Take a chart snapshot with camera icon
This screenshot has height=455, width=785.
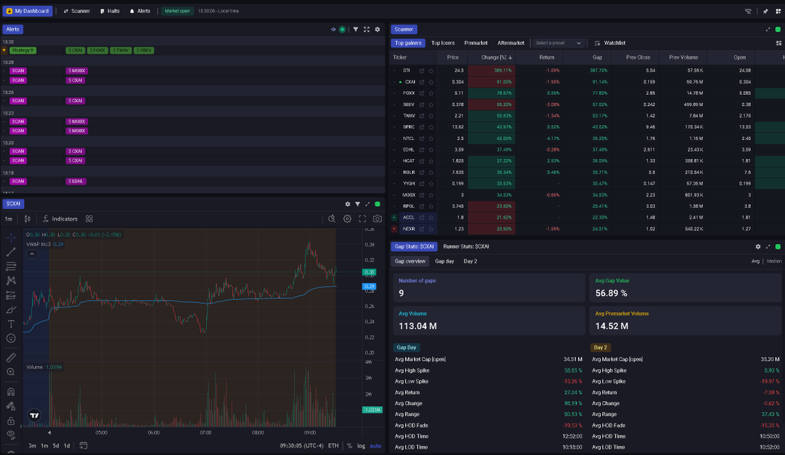pos(377,219)
